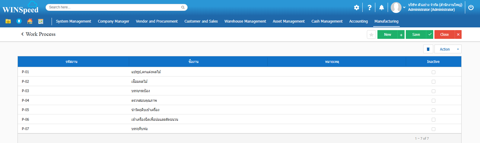The image size is (480, 143).
Task: Go to home via house icon
Action: click(30, 21)
